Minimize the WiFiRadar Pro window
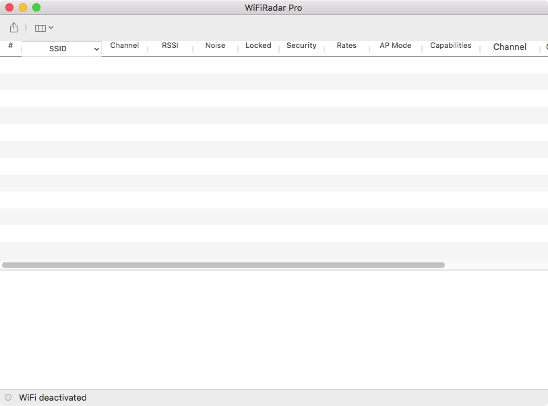548x406 pixels. click(x=23, y=7)
